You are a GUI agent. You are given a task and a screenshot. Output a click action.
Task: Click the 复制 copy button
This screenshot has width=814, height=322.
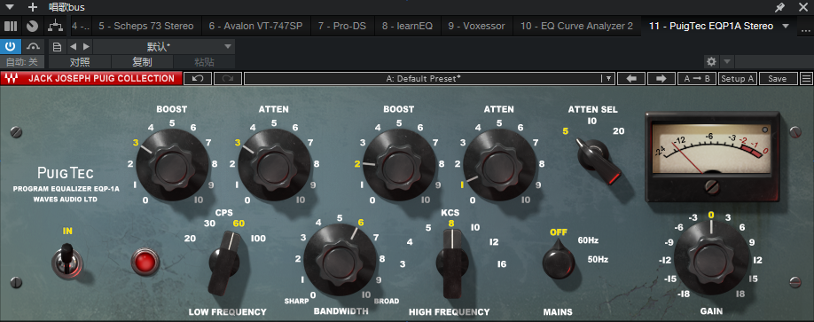point(142,62)
